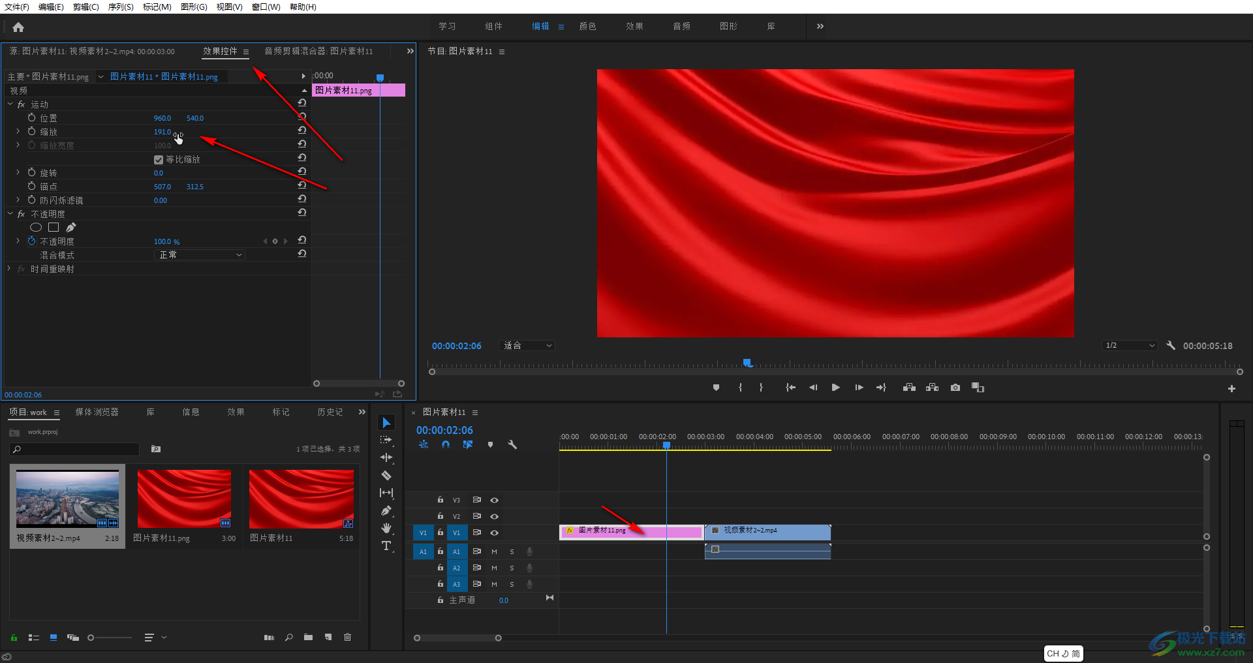Image resolution: width=1253 pixels, height=663 pixels.
Task: Step back one frame
Action: [x=813, y=388]
